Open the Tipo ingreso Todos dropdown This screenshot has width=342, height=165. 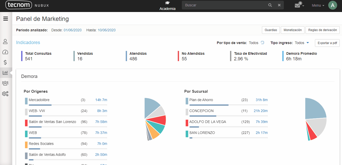point(302,43)
